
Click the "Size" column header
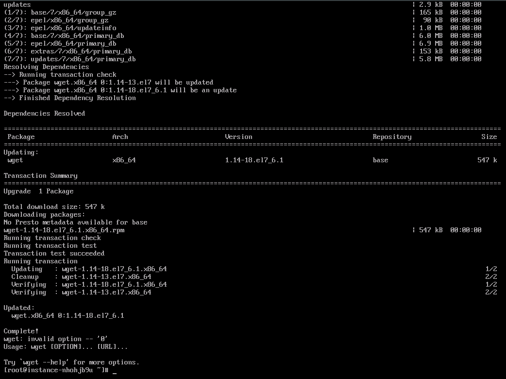pyautogui.click(x=489, y=137)
